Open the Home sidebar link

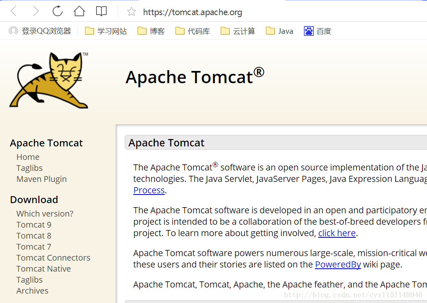pos(28,157)
